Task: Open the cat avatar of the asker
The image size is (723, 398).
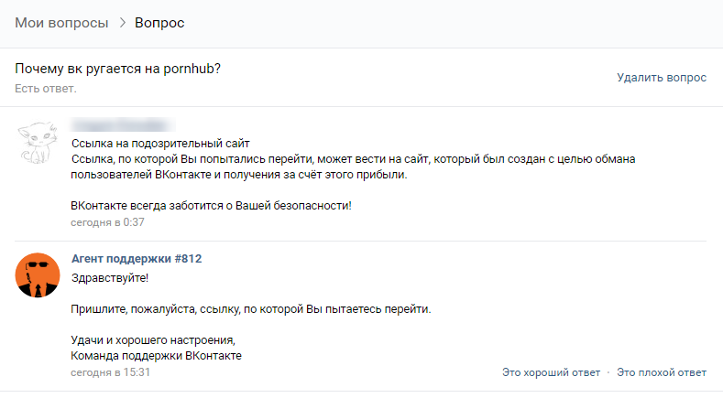Action: [38, 141]
